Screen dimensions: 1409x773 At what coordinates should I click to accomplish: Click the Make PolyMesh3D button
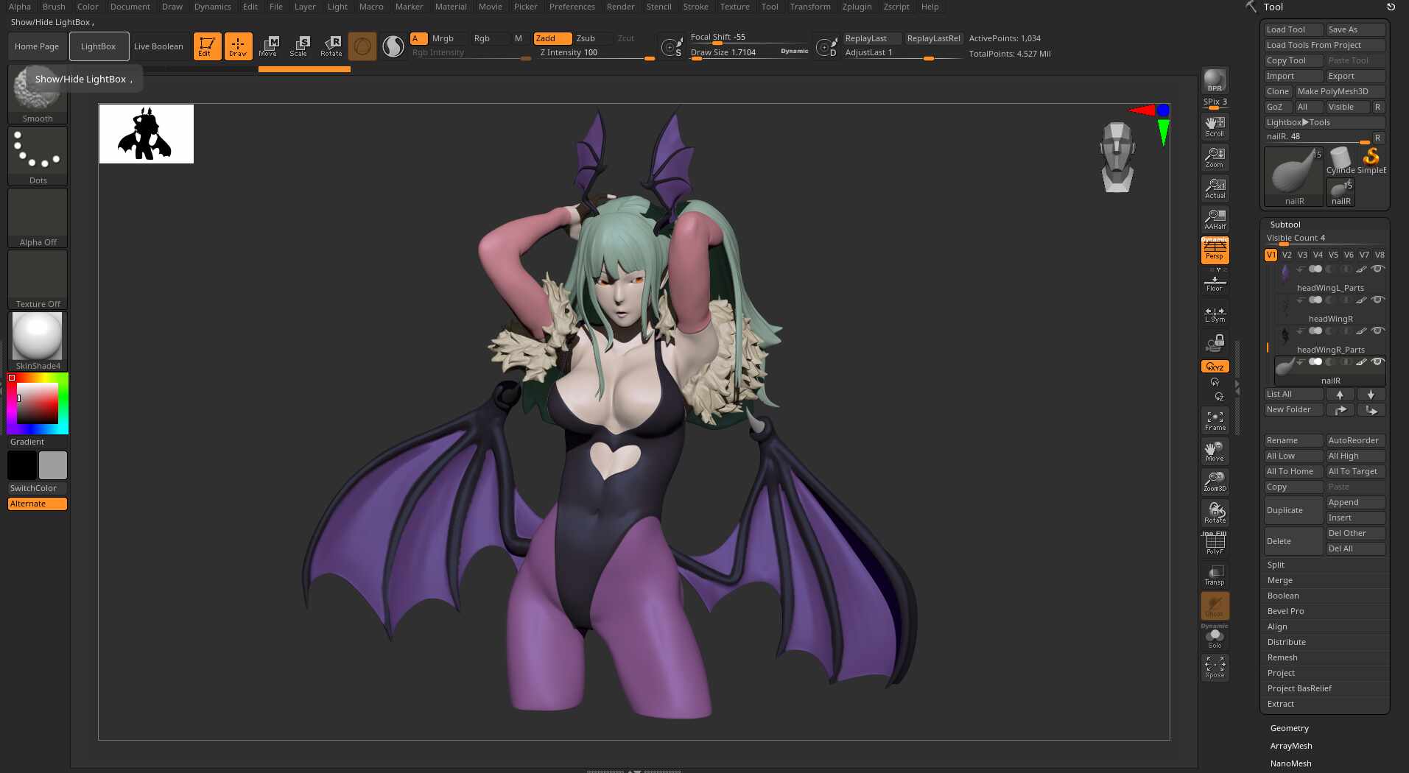[x=1340, y=91]
